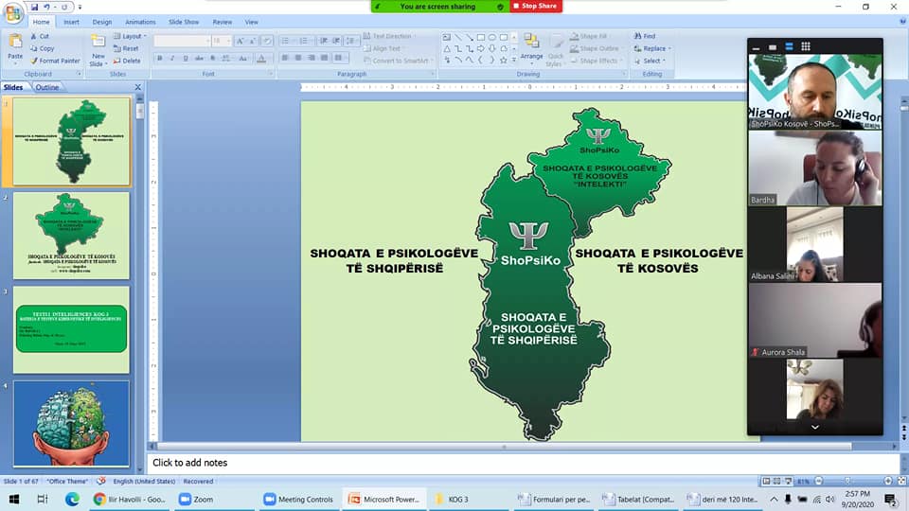The image size is (909, 511).
Task: Open the font size combo box
Action: (x=221, y=41)
